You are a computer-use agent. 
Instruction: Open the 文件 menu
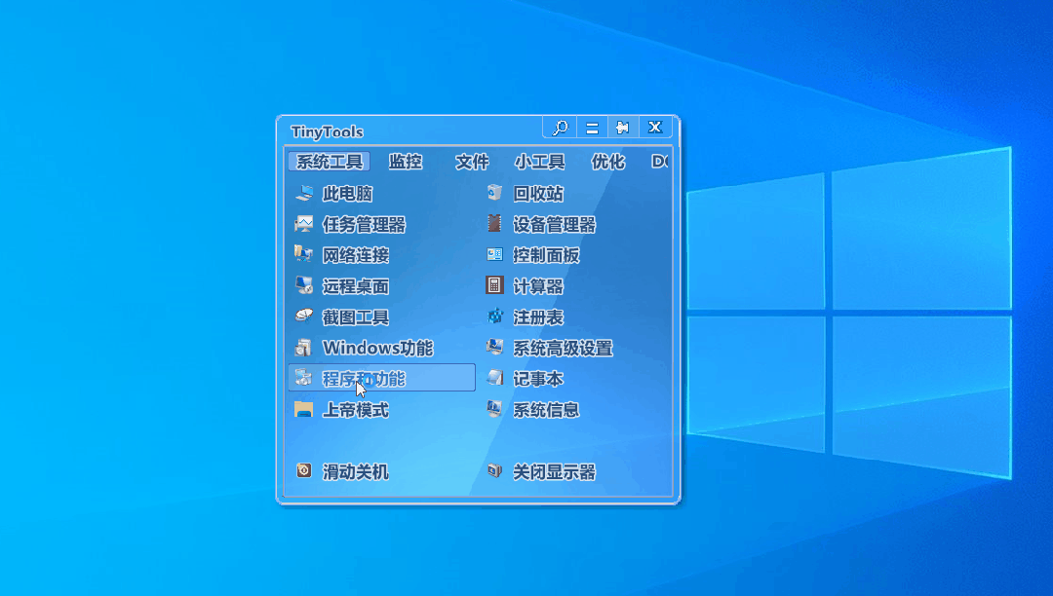pyautogui.click(x=473, y=162)
